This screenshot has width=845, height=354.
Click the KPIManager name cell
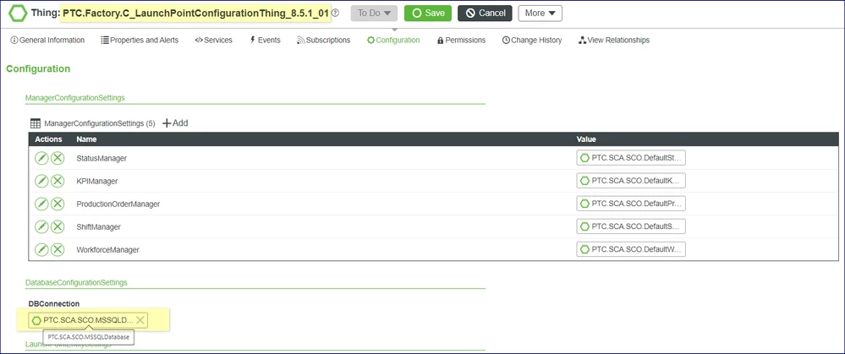tap(97, 182)
